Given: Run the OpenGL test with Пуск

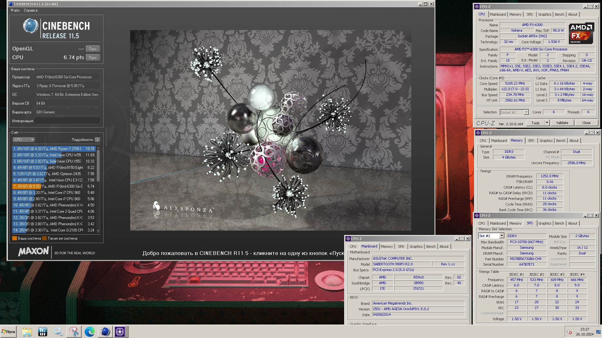Looking at the screenshot, I should tap(93, 49).
